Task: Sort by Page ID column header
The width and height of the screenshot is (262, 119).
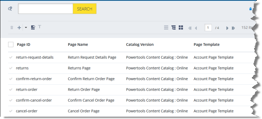Action: coord(24,45)
